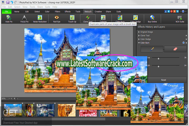The width and height of the screenshot is (189, 126).
Task: Close the vehicle thumbnail
Action: coord(55,103)
